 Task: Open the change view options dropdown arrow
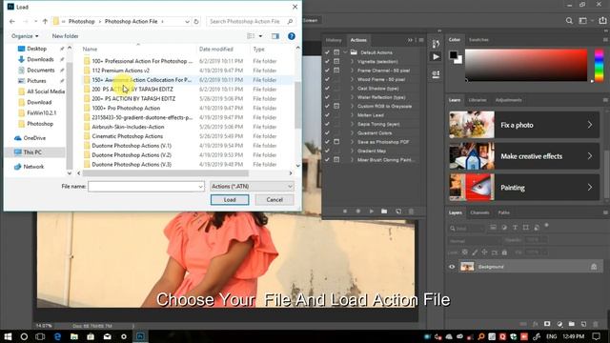tap(260, 36)
